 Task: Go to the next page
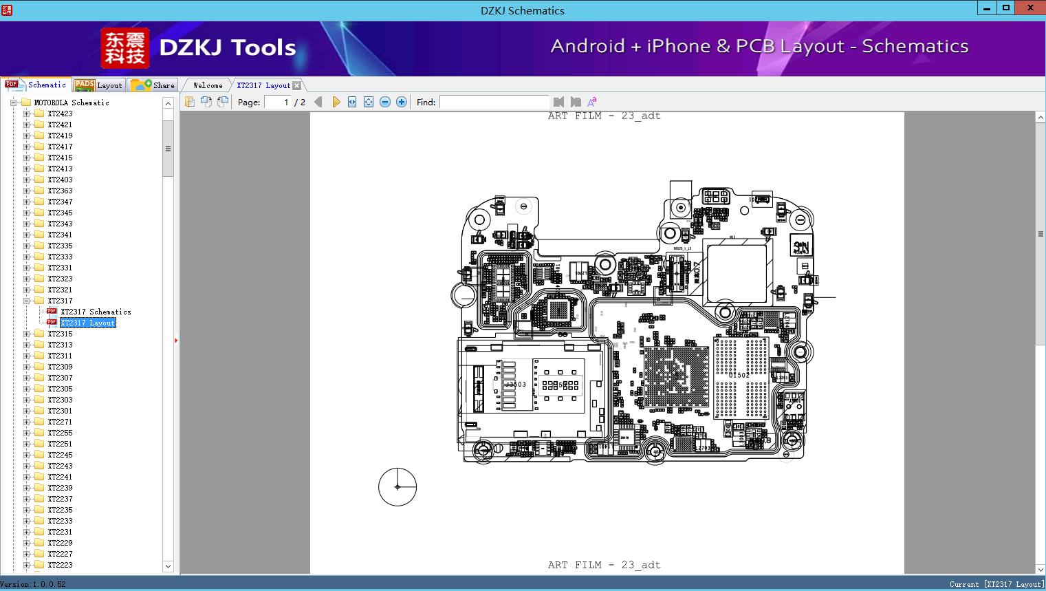click(x=336, y=102)
